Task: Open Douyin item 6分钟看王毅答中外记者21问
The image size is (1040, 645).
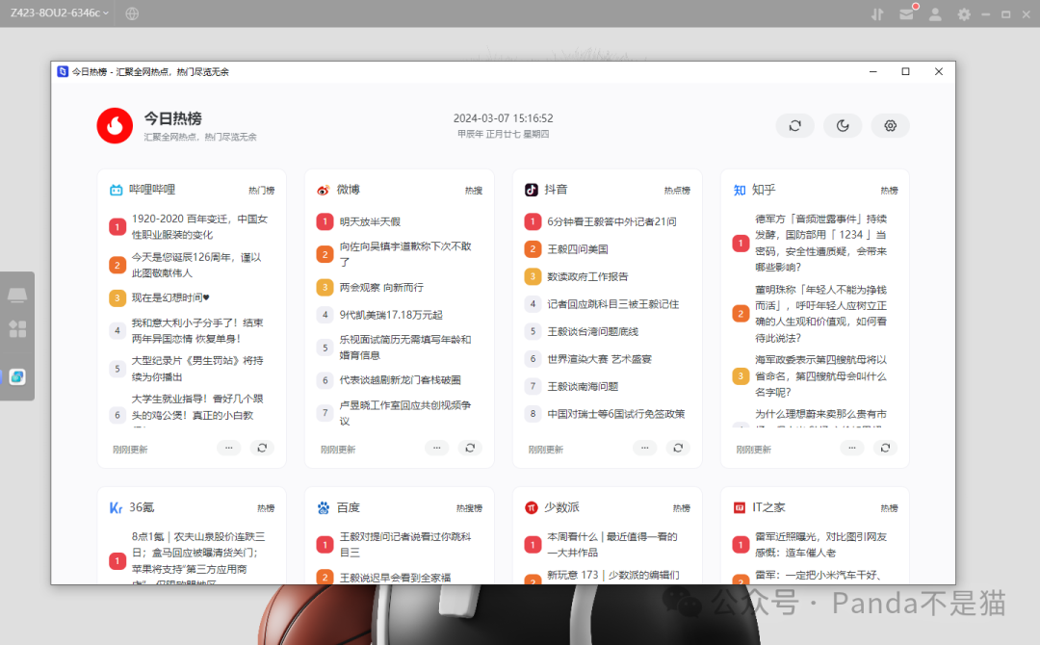Action: (611, 221)
